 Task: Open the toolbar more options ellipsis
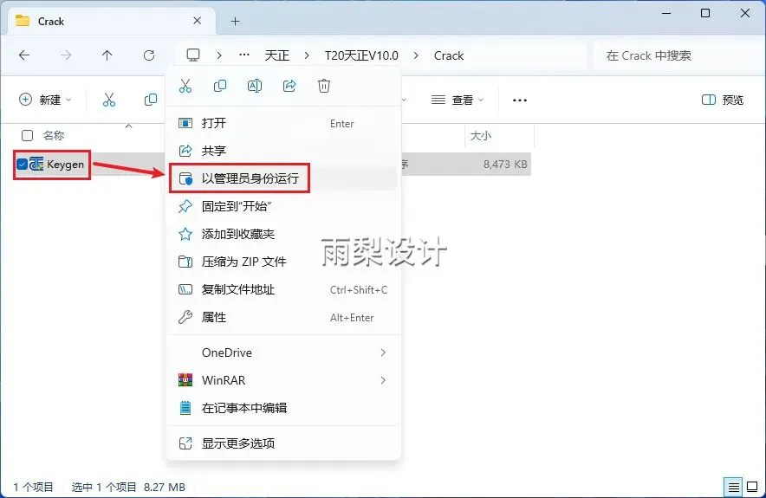point(520,100)
